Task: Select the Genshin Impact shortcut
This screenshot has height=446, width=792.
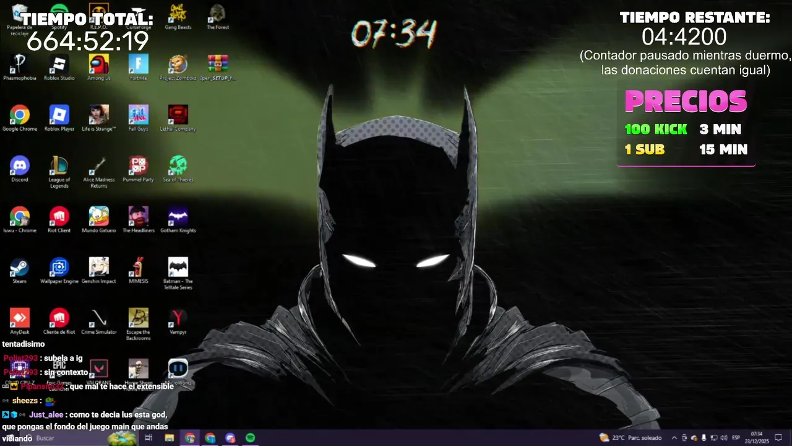Action: click(x=99, y=271)
